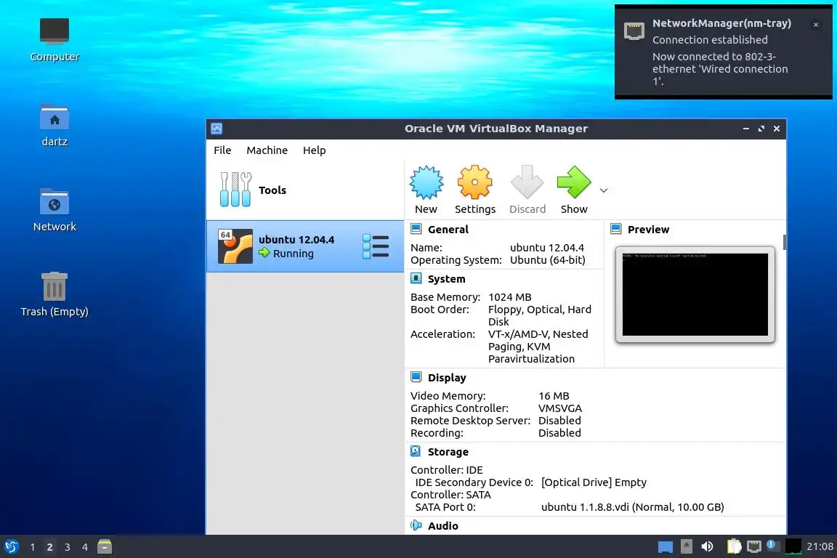This screenshot has width=837, height=558.
Task: Open the Network desktop icon
Action: click(54, 210)
